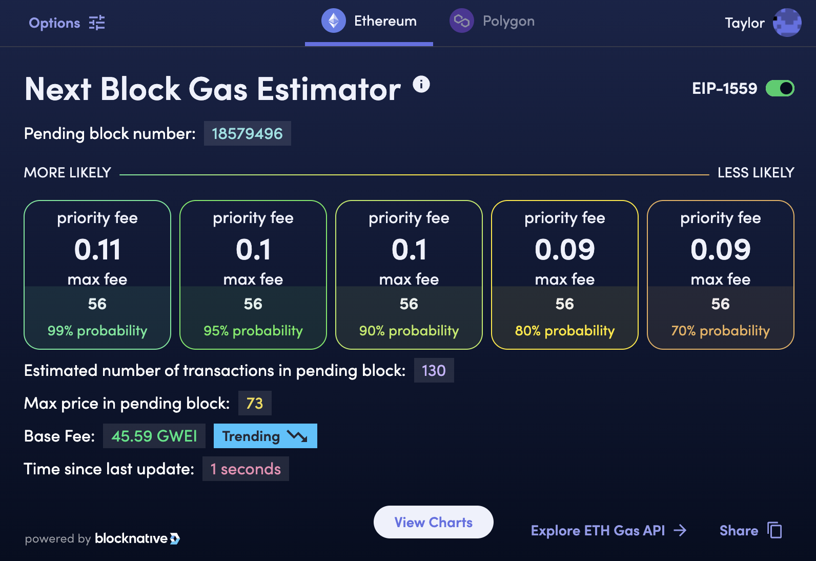Click the blocknative logo
Viewport: 816px width, 561px height.
137,538
